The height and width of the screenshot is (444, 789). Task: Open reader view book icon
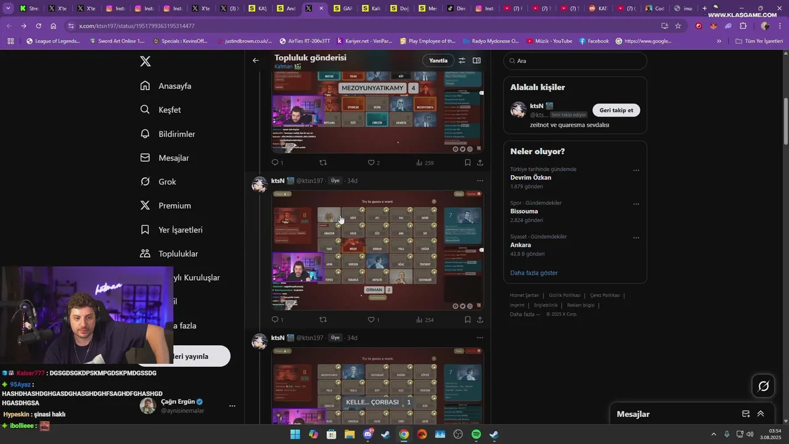coord(476,60)
